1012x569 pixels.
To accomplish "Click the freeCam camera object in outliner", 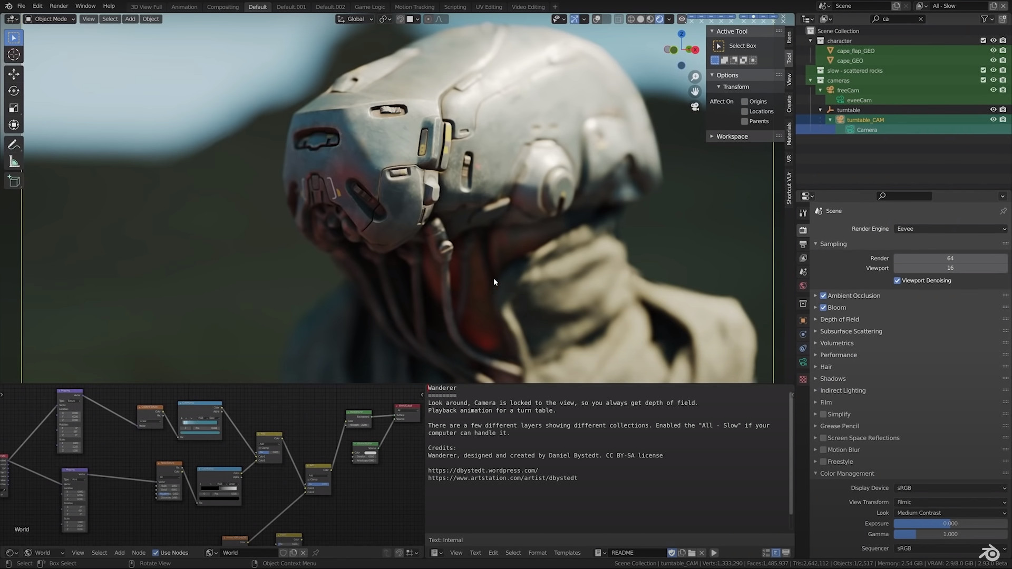I will [x=849, y=90].
